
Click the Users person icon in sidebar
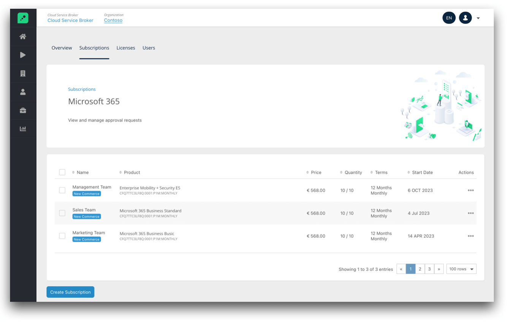coord(23,92)
